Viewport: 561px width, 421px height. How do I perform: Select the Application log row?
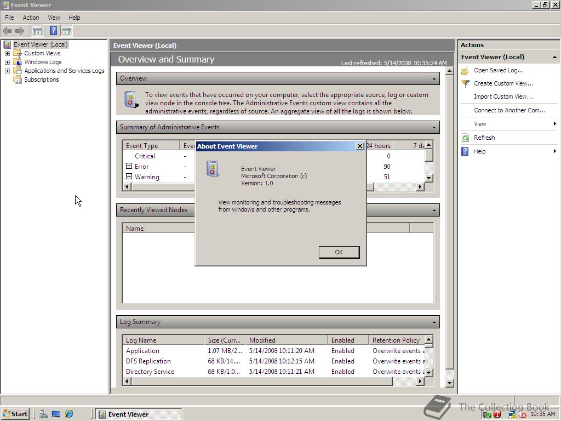pyautogui.click(x=273, y=351)
